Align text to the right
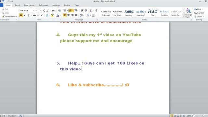 72,15
